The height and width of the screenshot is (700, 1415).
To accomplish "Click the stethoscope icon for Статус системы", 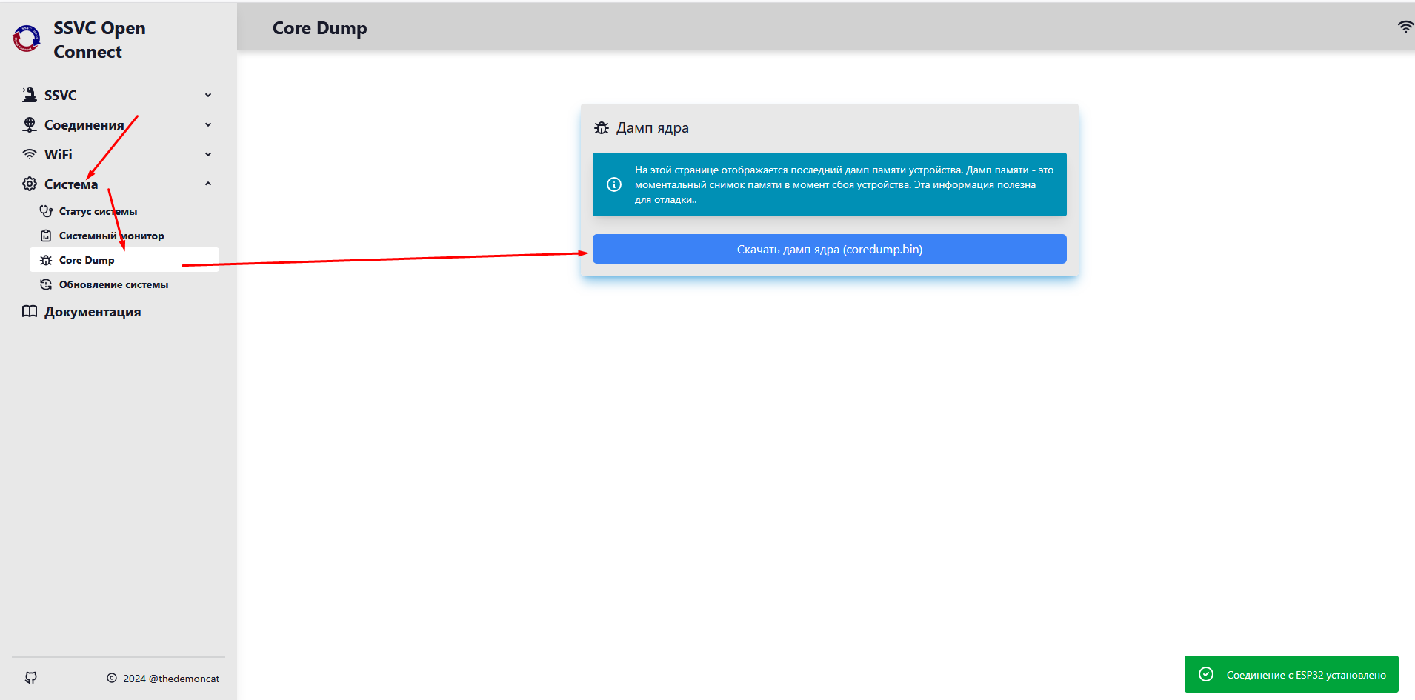I will pos(46,211).
